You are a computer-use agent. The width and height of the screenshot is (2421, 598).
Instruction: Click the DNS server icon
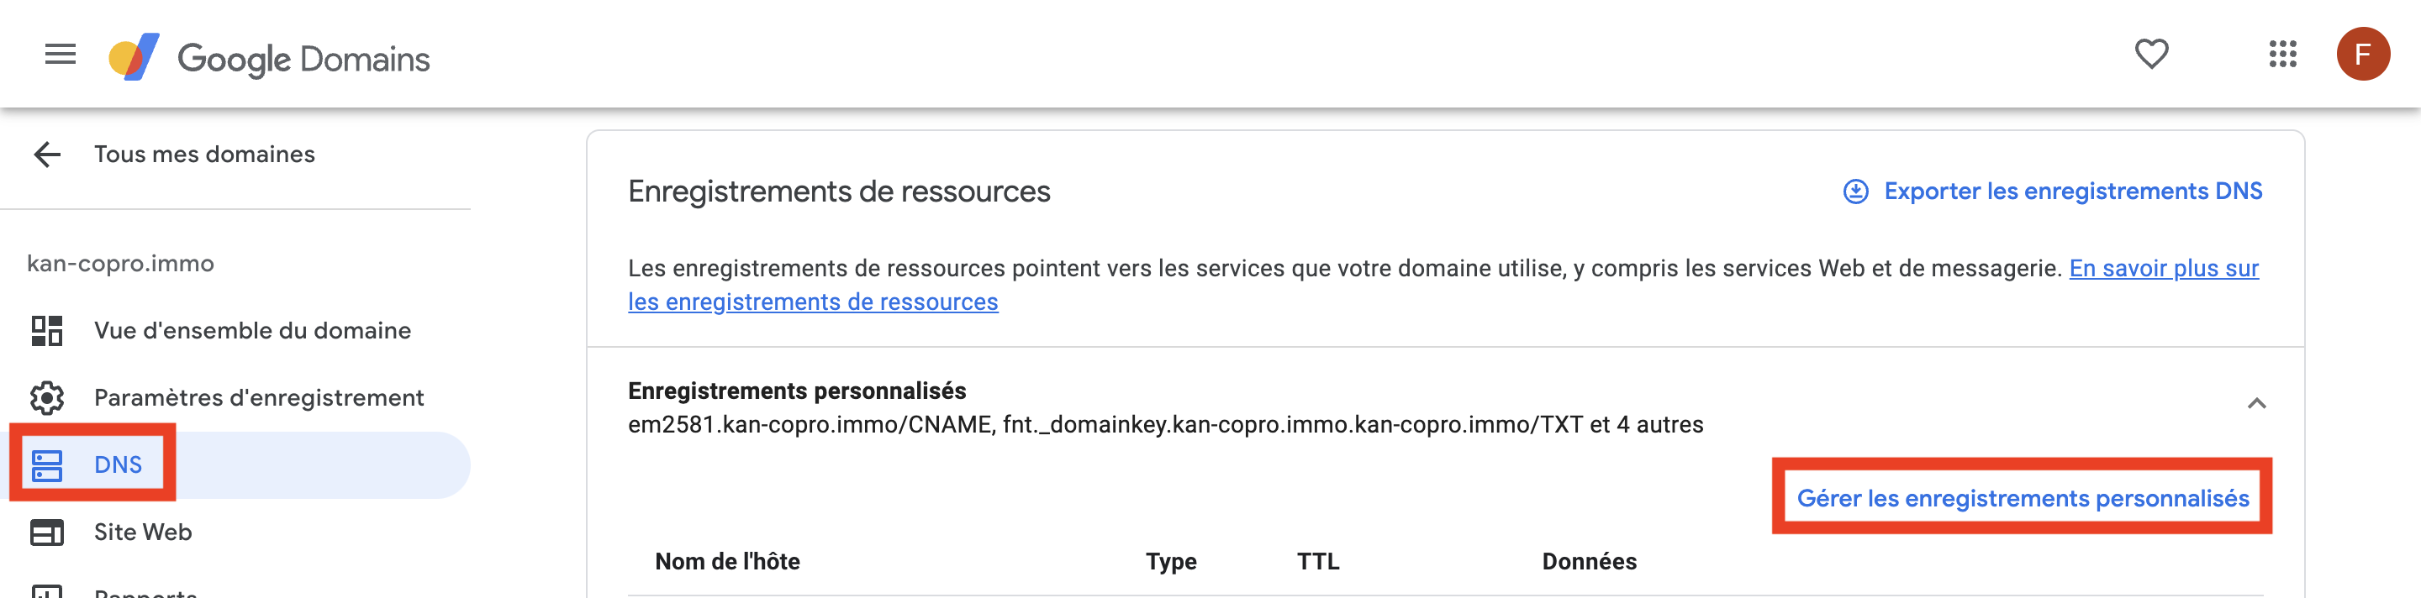tap(47, 464)
